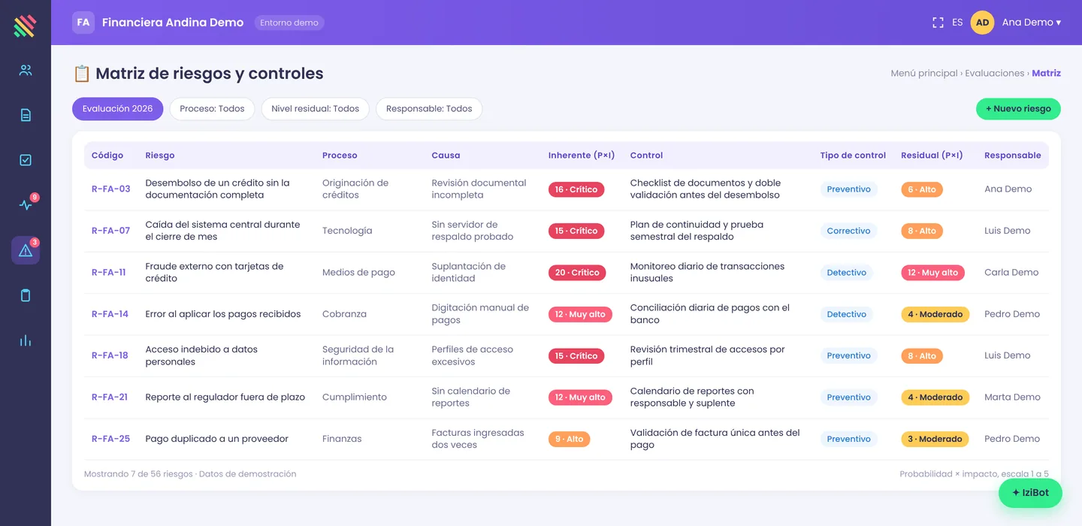Open risk code R-FA-21
1082x526 pixels.
(110, 398)
